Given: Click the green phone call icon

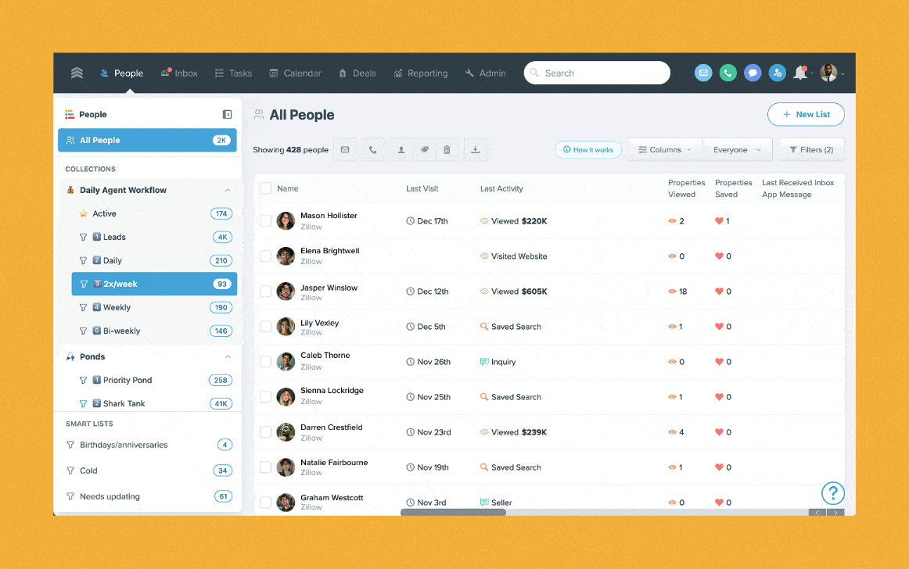Looking at the screenshot, I should pyautogui.click(x=728, y=73).
